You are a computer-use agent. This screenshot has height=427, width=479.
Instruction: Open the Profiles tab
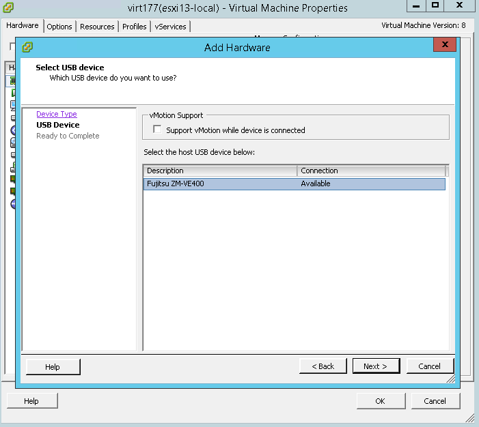click(x=134, y=27)
